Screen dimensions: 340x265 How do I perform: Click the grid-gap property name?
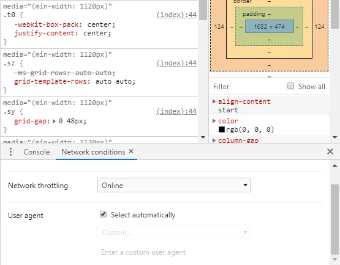point(30,121)
